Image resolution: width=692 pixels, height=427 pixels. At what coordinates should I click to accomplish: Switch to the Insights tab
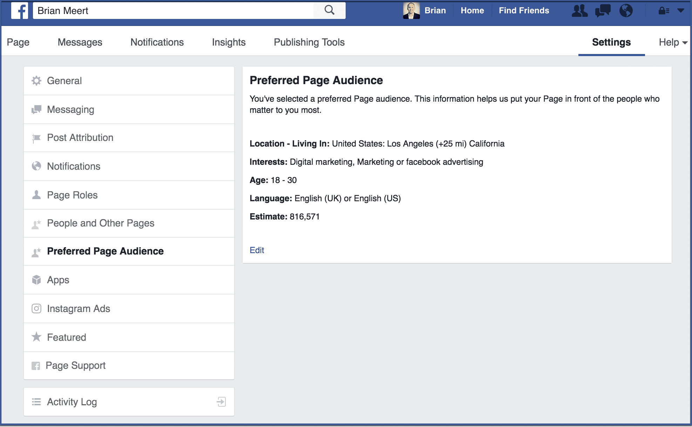click(229, 42)
